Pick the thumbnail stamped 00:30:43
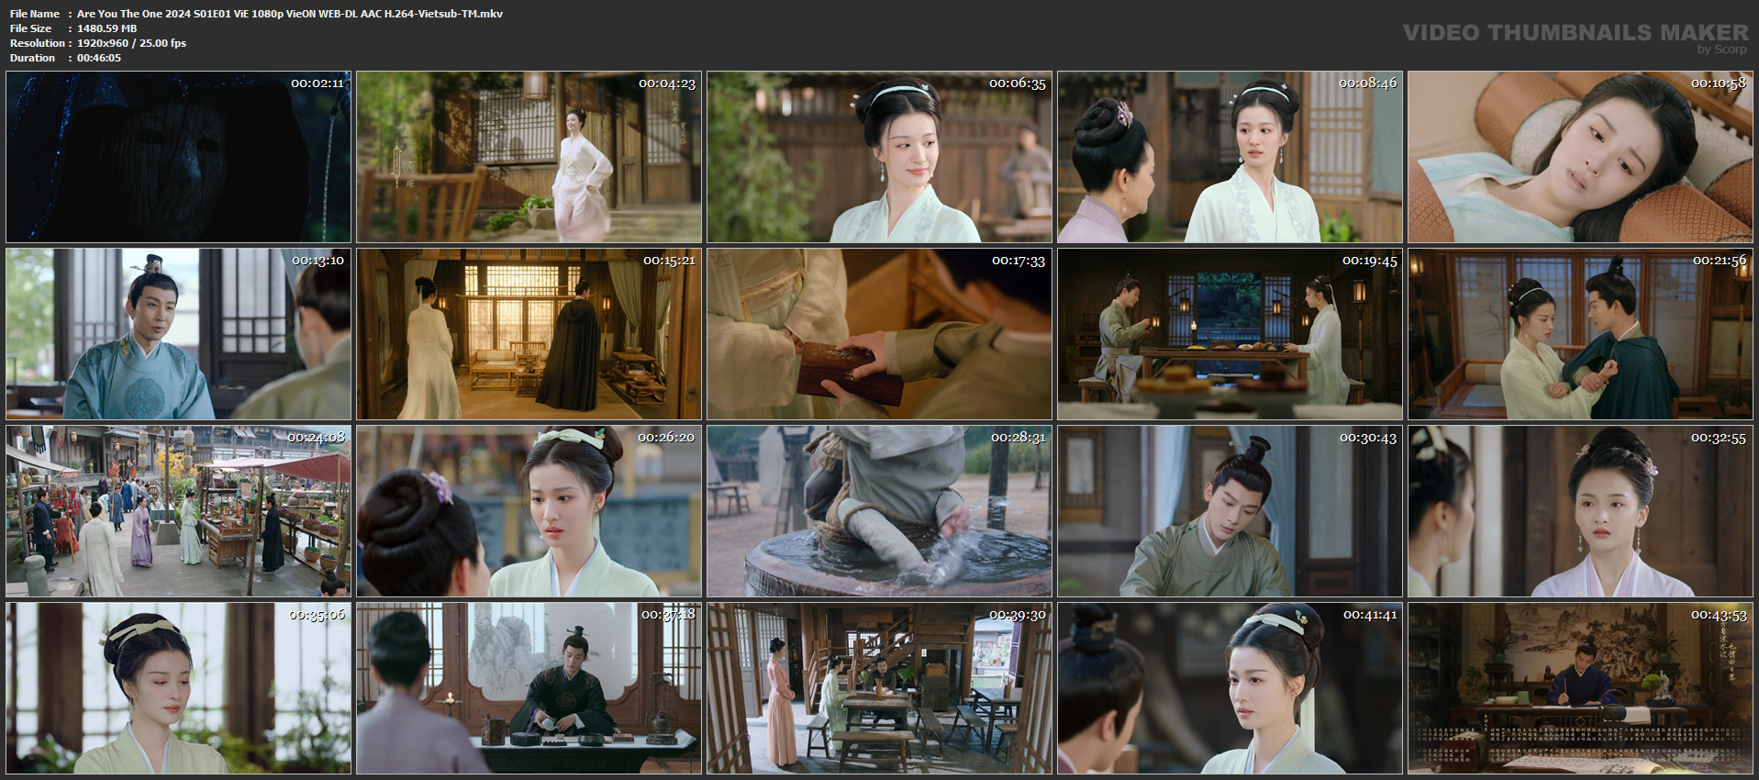Image resolution: width=1759 pixels, height=780 pixels. click(x=1230, y=511)
